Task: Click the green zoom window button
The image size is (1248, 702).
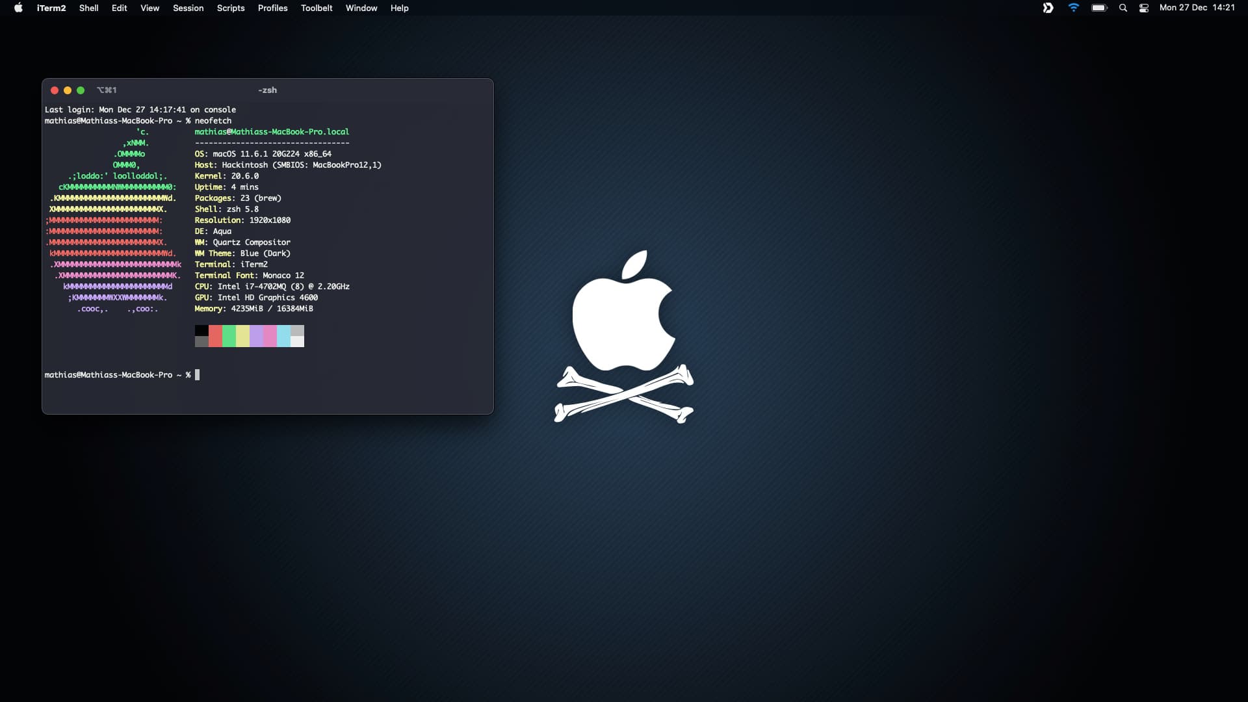Action: (81, 90)
